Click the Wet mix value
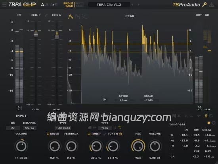 click(138, 158)
